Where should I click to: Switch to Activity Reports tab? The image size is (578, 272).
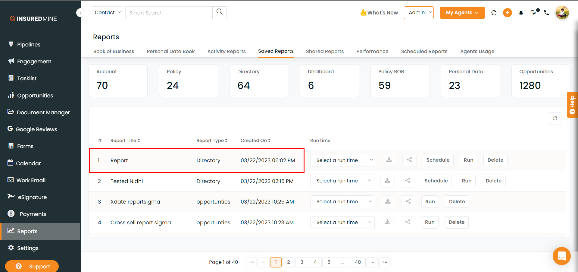tap(227, 52)
